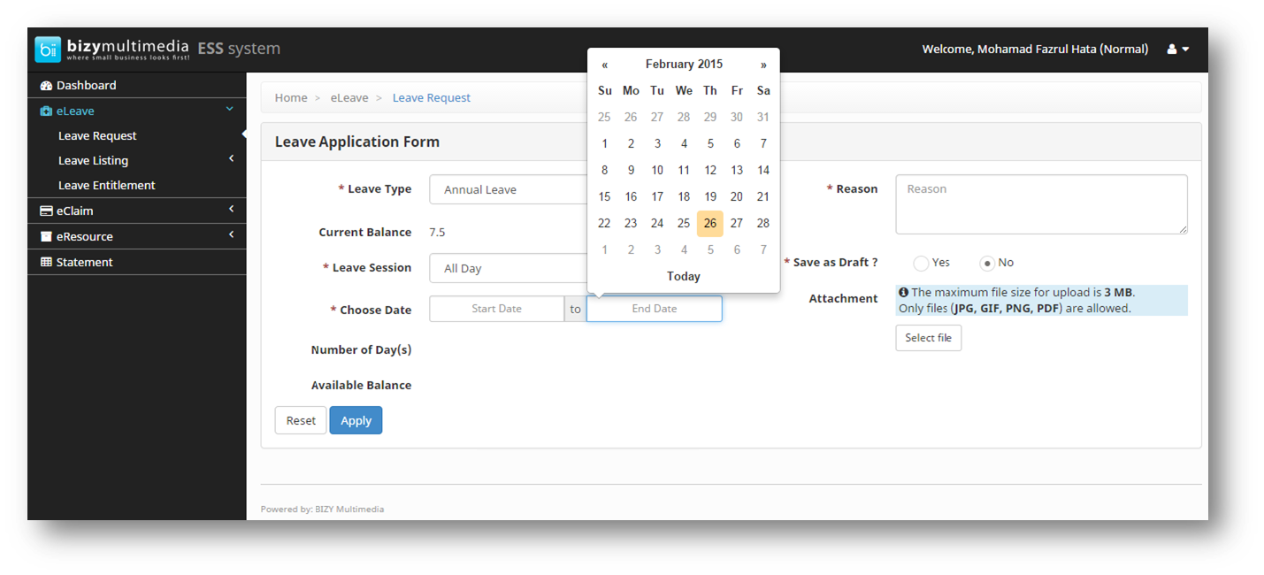Expand the Leave Listing submenu

tap(231, 159)
